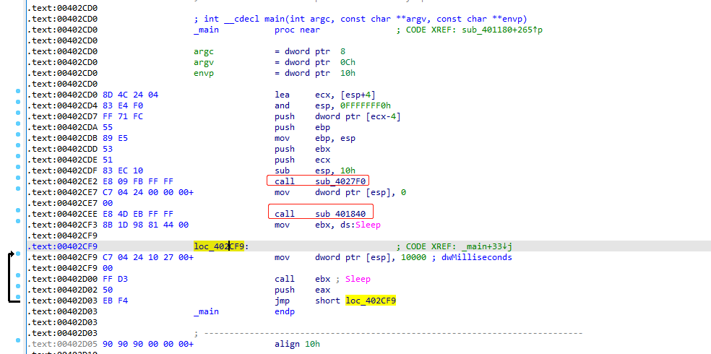Select the argc stack variable name

[x=204, y=51]
